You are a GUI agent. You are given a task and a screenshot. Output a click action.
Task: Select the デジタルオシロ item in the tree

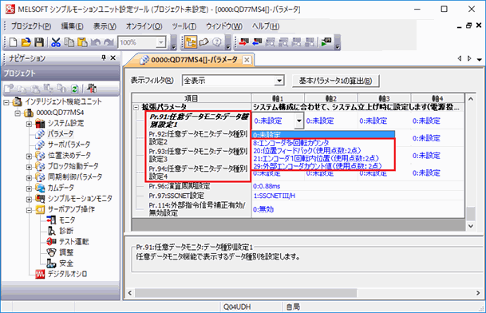[x=67, y=274]
